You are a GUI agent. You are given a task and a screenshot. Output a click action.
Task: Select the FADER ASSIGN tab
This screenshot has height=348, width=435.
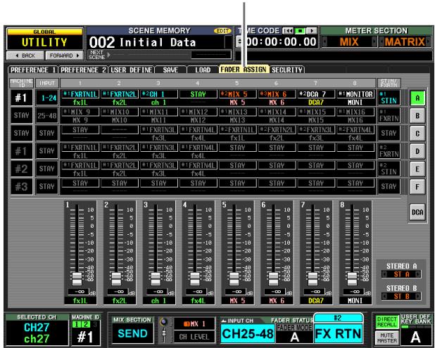244,70
